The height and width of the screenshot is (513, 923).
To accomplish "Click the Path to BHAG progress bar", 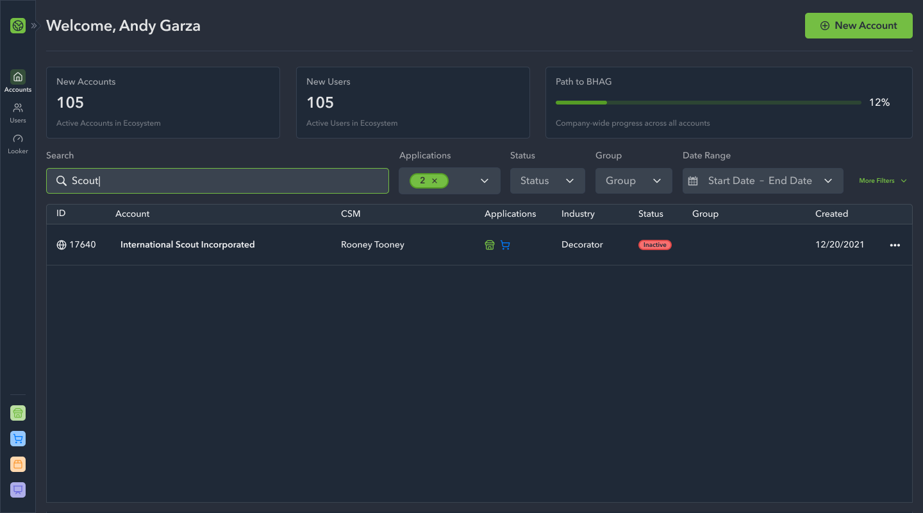I will pyautogui.click(x=708, y=103).
